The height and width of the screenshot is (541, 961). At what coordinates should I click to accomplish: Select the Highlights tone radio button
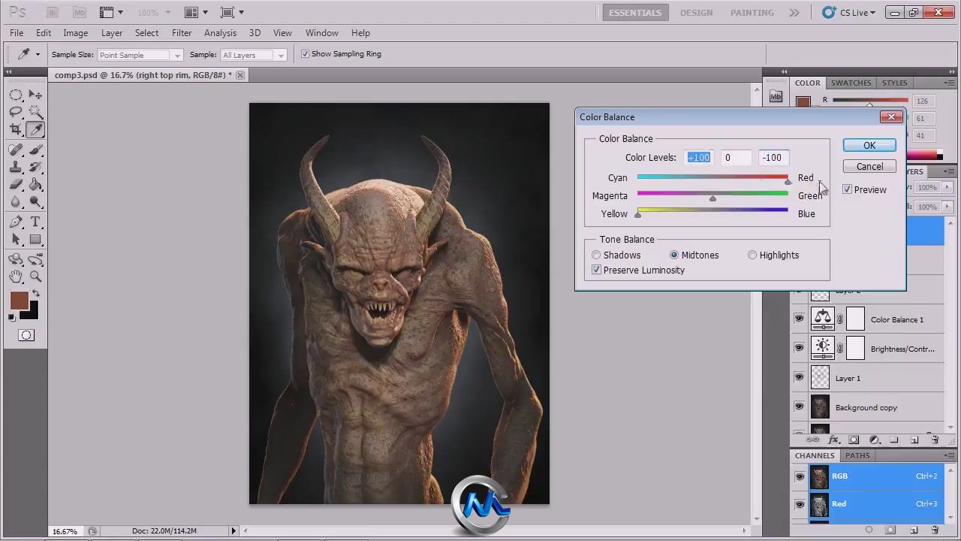point(752,255)
